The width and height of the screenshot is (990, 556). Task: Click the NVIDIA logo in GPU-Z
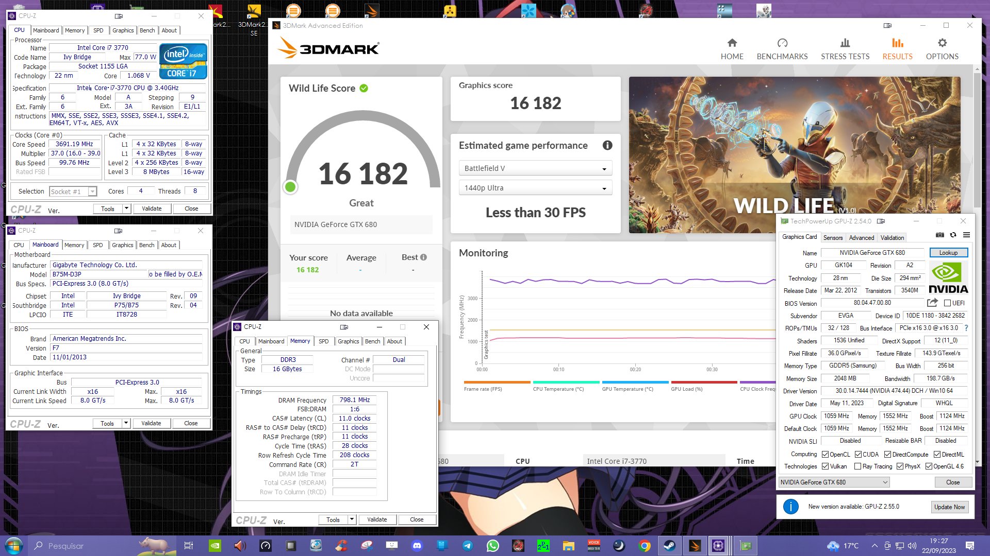pyautogui.click(x=949, y=277)
